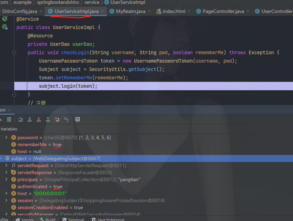
Task: Close the UserServiceImpl.java tab
Action: (x=103, y=12)
